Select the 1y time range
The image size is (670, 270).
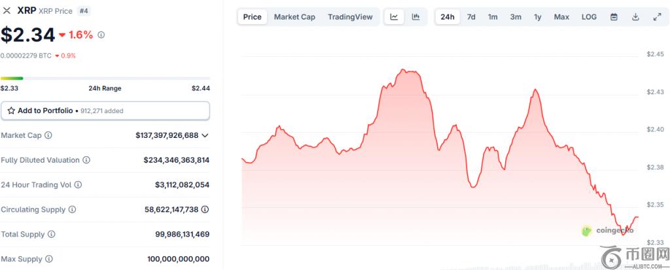click(x=537, y=17)
